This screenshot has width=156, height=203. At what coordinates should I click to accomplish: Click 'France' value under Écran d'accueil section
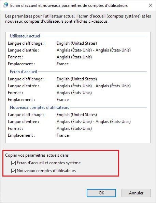pyautogui.click(x=63, y=100)
